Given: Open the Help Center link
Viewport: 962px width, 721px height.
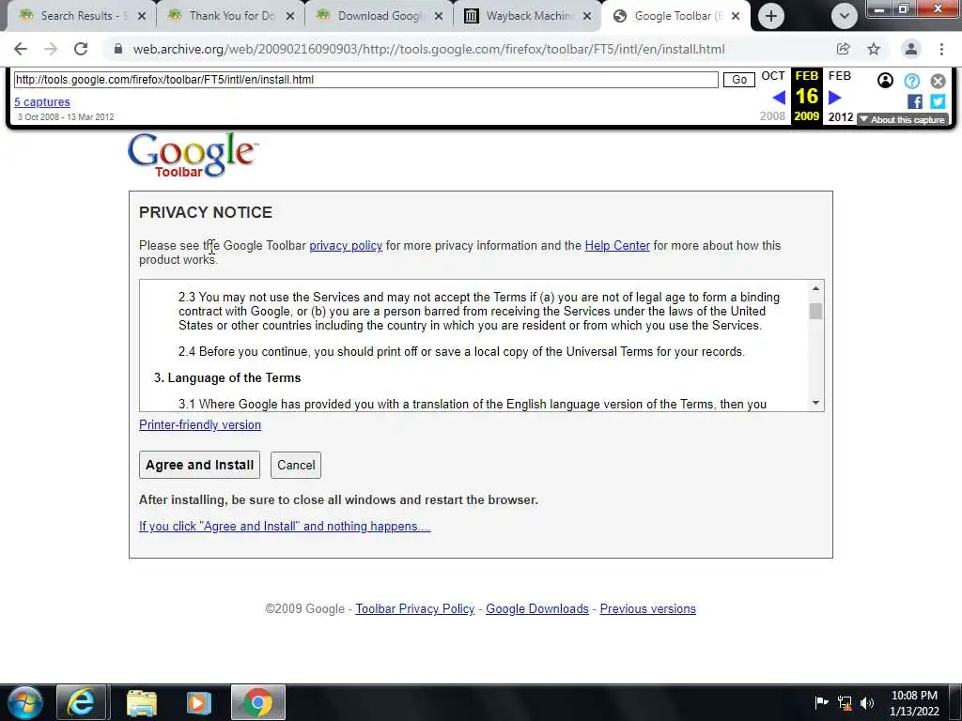Looking at the screenshot, I should (x=617, y=246).
